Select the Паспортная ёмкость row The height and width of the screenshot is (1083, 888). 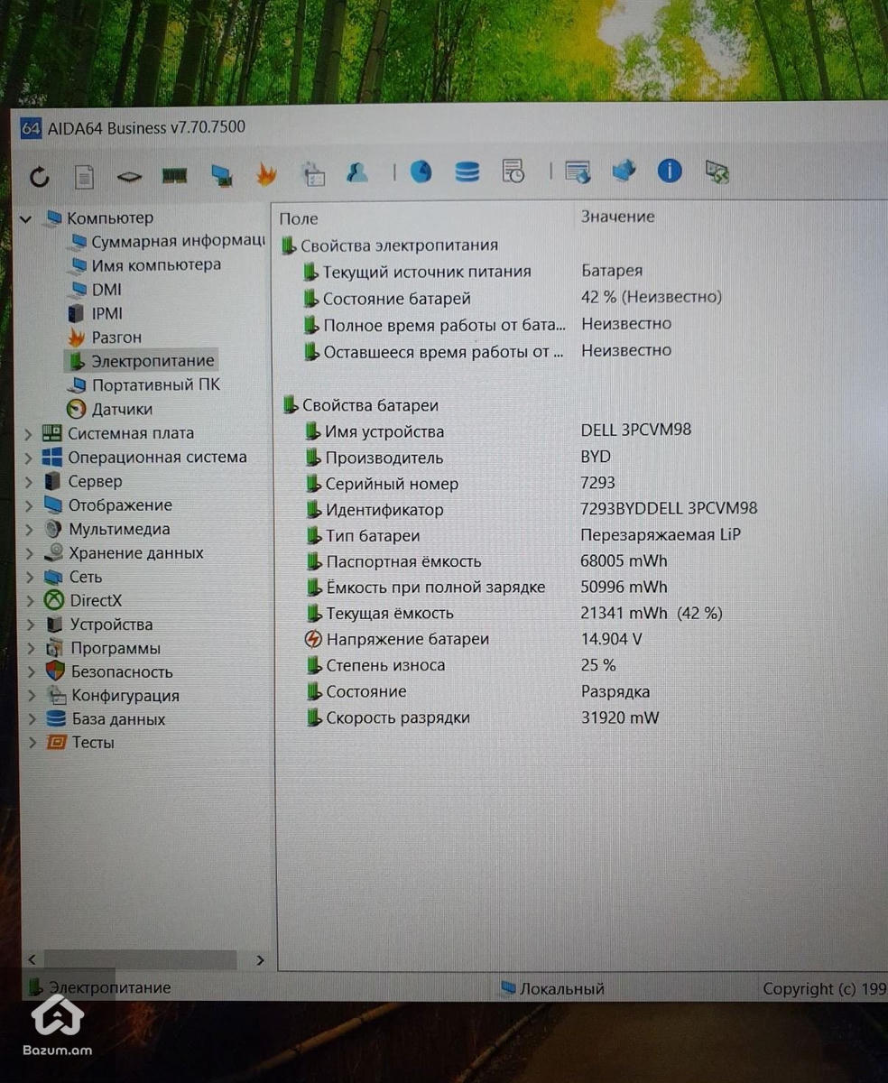393,562
